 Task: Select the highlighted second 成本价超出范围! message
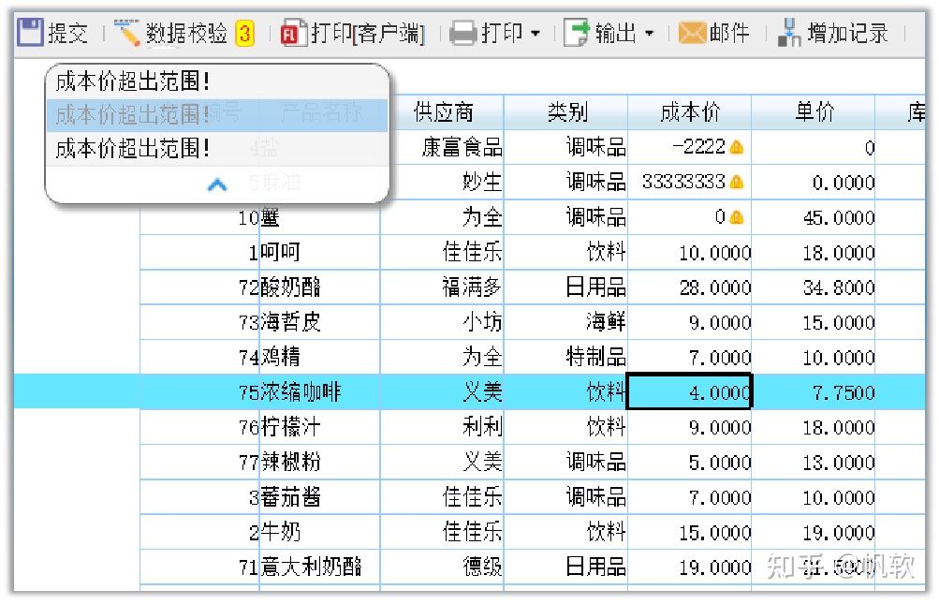(x=217, y=115)
